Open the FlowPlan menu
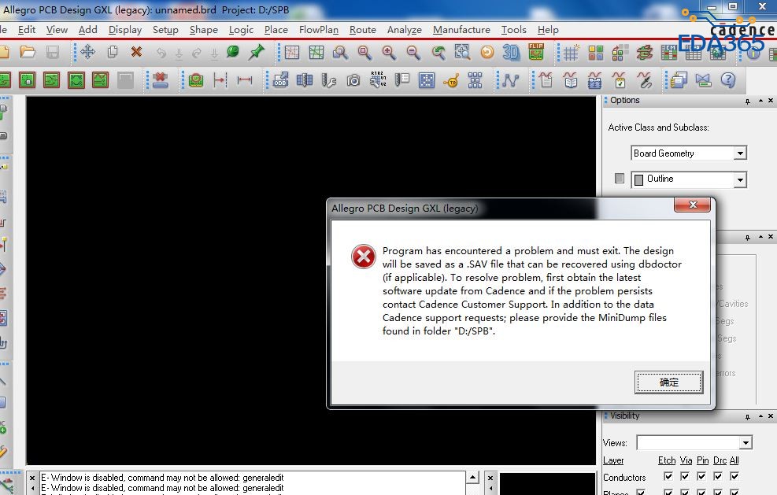 pos(319,30)
